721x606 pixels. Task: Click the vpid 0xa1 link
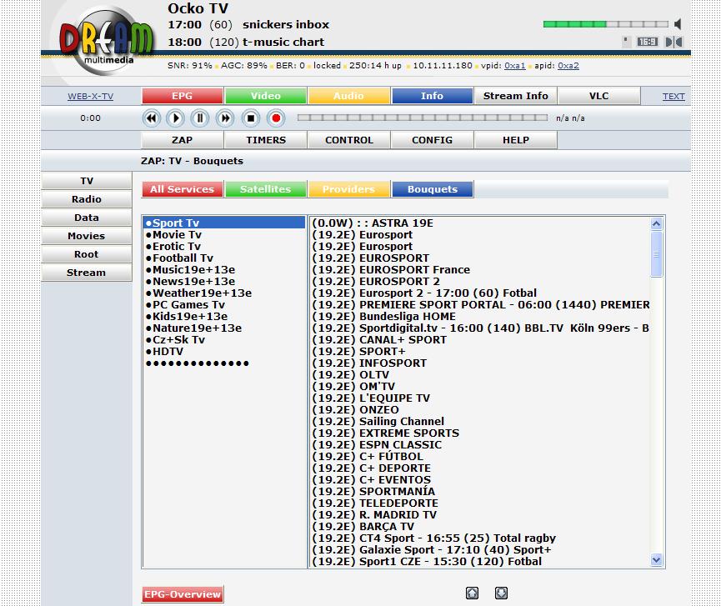(515, 65)
